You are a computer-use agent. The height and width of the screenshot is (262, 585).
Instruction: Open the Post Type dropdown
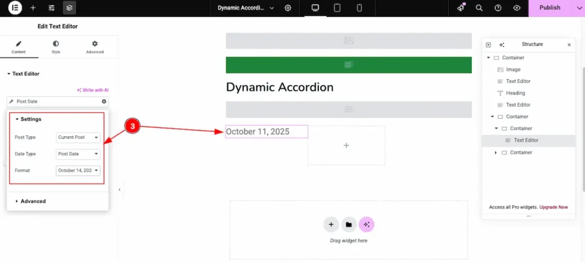(x=78, y=138)
